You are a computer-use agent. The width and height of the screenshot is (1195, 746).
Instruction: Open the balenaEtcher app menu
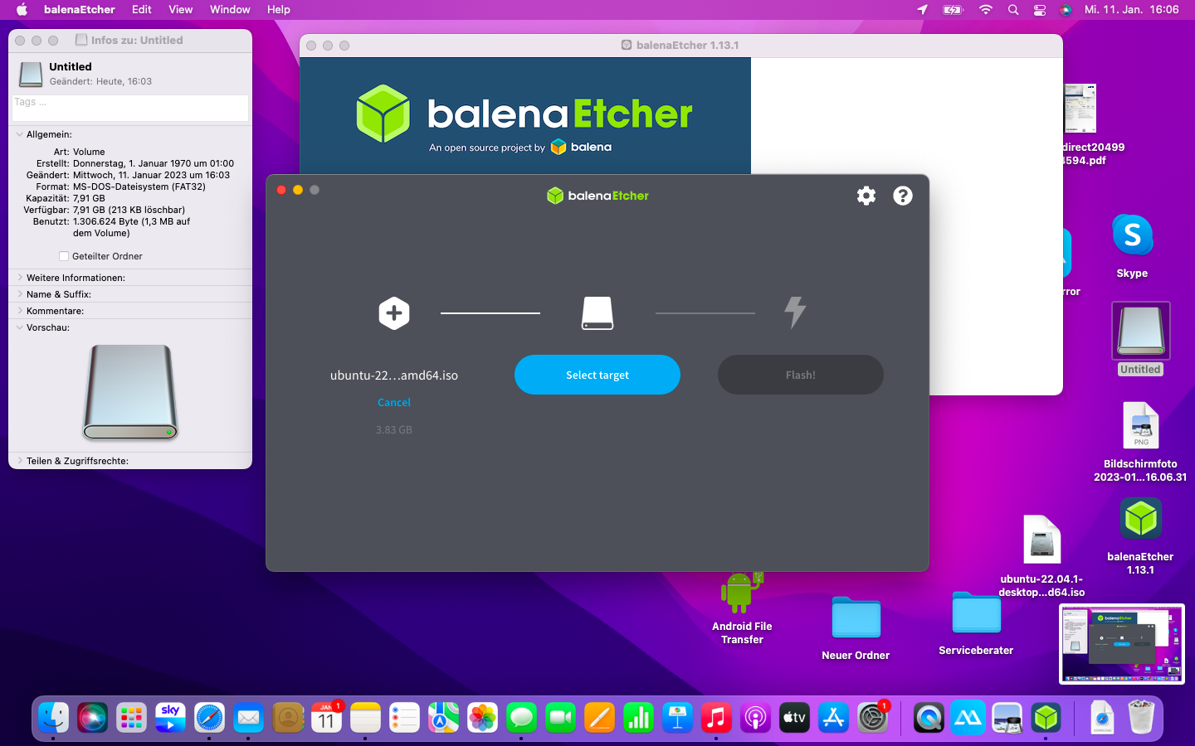(x=80, y=10)
